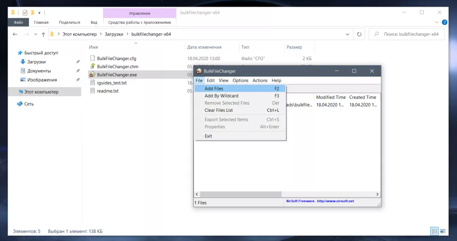Screen dimensions: 457x241
Task: Click the Modified Time column header
Action: 331,97
